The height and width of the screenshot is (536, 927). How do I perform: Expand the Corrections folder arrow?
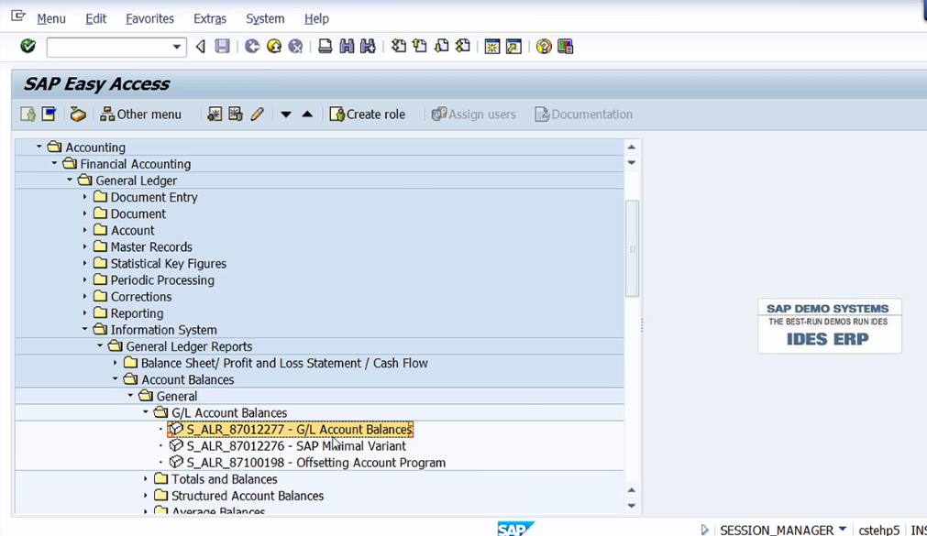click(x=84, y=296)
